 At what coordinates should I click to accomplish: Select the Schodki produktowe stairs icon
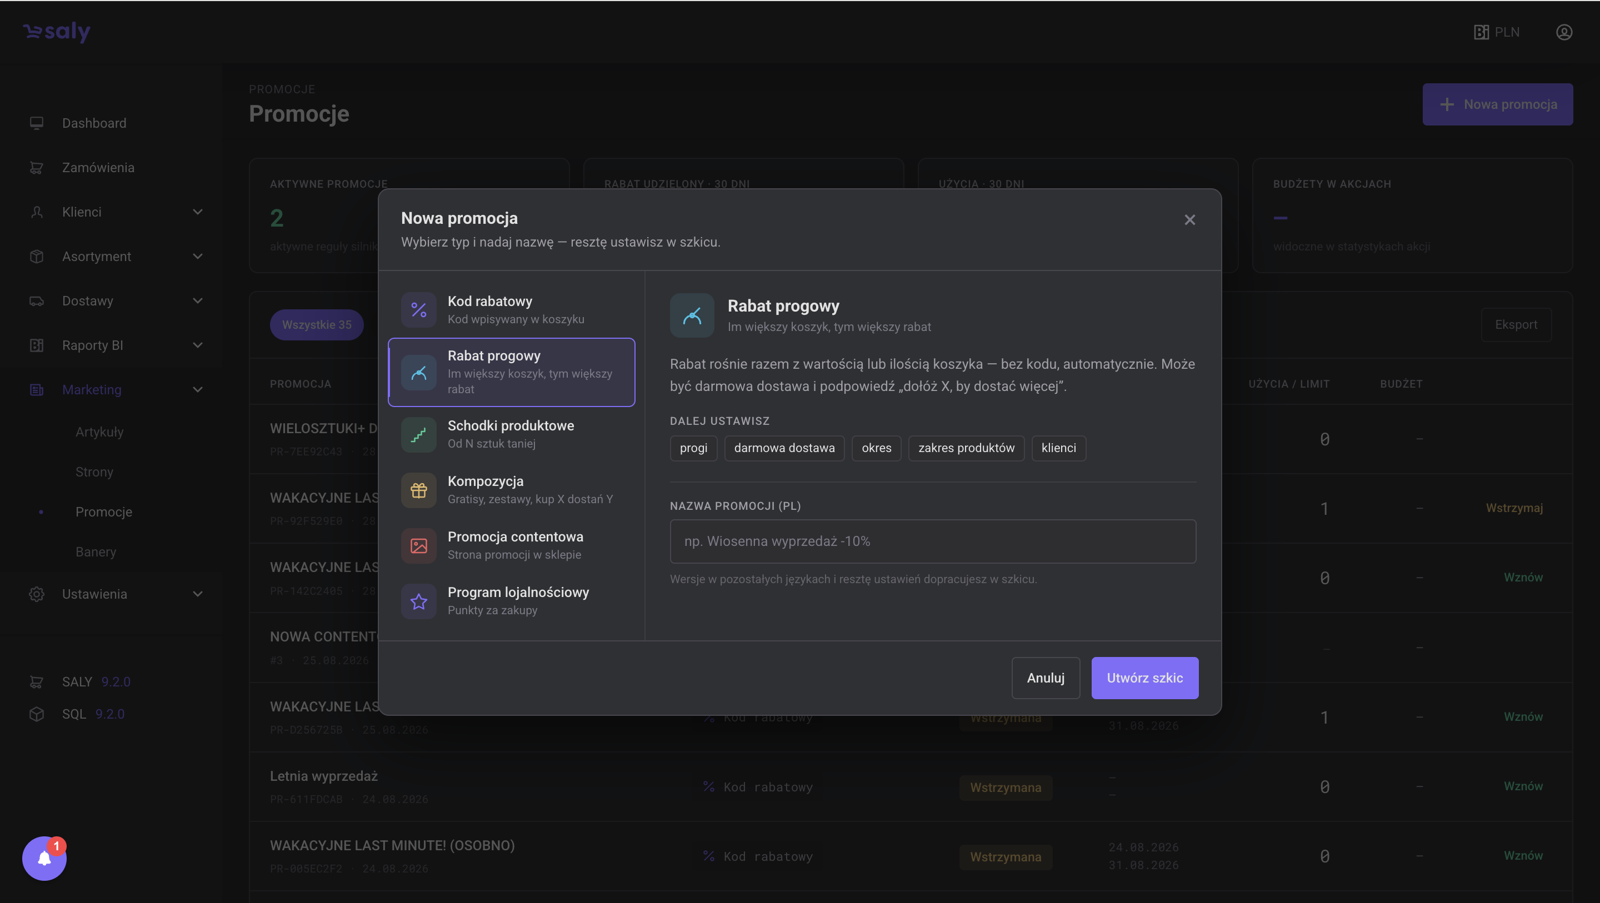(419, 435)
